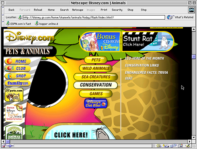Screen dimensions: 197x149
Task: Click the Stunt Rat banner
Action: (148, 41)
